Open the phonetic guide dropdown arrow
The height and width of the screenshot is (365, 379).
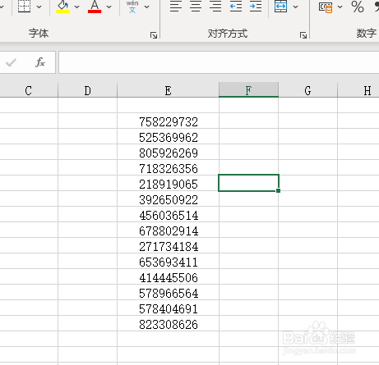point(147,7)
